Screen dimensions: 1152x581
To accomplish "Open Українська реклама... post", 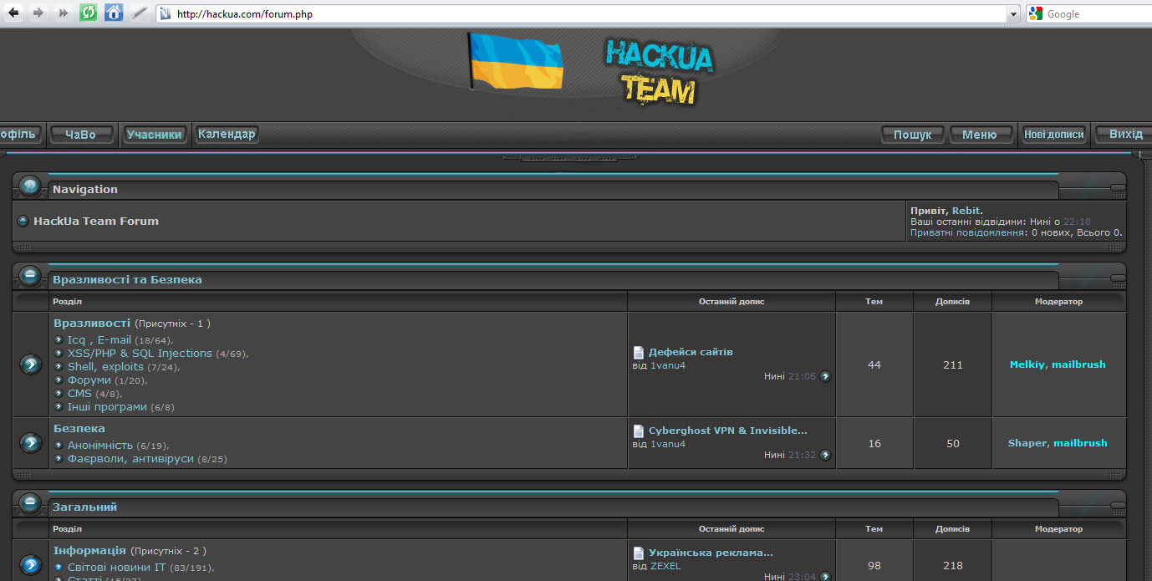I will [x=711, y=553].
